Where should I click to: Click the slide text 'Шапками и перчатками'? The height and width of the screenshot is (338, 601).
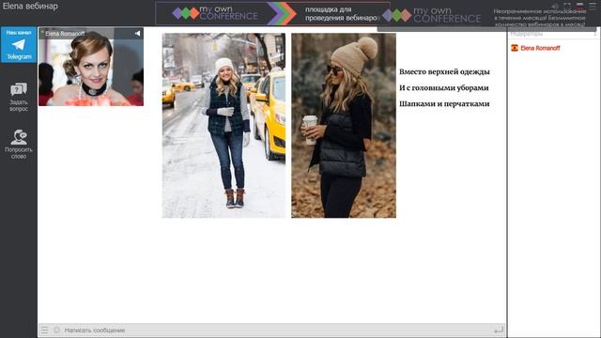pyautogui.click(x=444, y=104)
